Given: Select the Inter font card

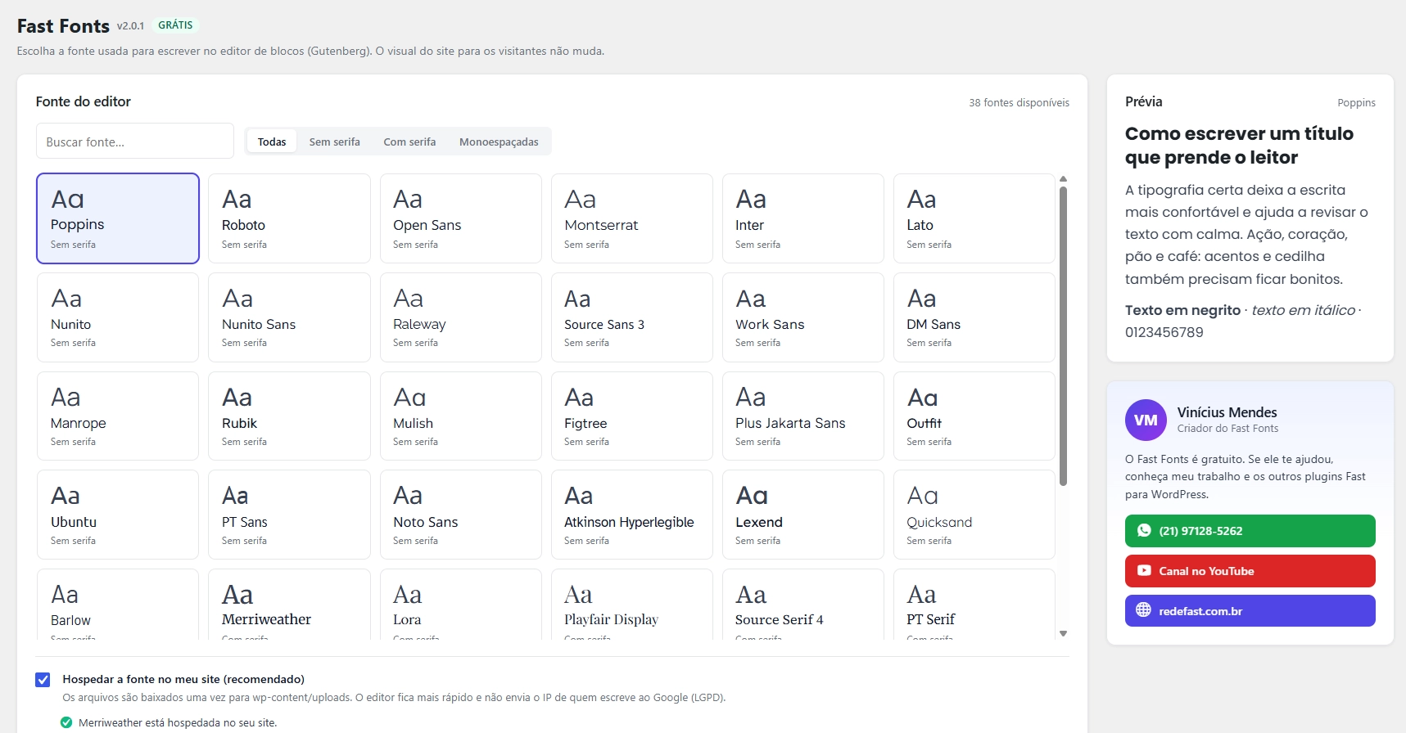Looking at the screenshot, I should (x=802, y=218).
